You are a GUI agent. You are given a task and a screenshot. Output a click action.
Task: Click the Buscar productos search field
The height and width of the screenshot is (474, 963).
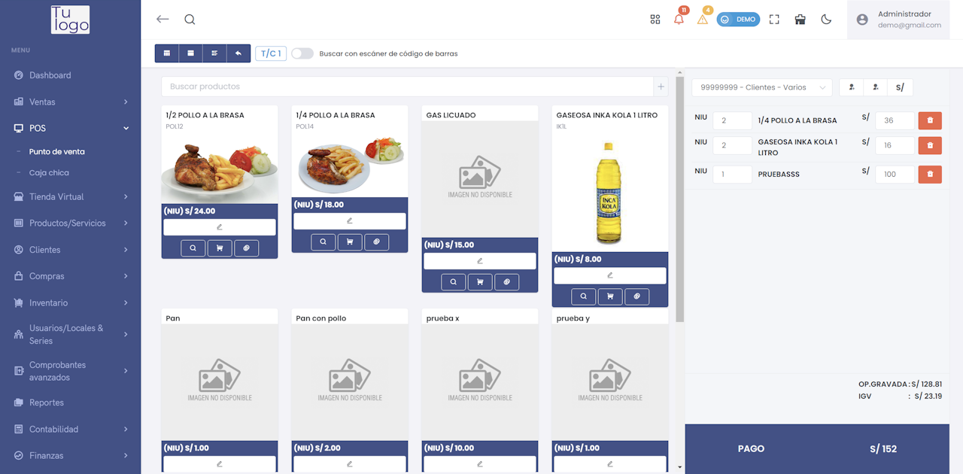click(406, 87)
